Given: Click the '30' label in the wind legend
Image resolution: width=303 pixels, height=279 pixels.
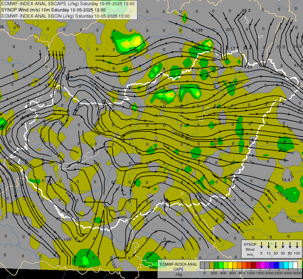Looking at the screenshot, I should pos(283,253).
